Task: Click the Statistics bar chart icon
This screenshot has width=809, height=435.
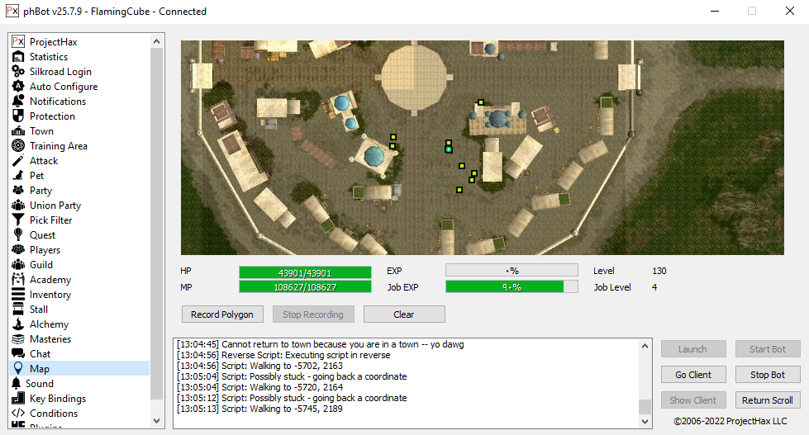Action: pyautogui.click(x=17, y=57)
